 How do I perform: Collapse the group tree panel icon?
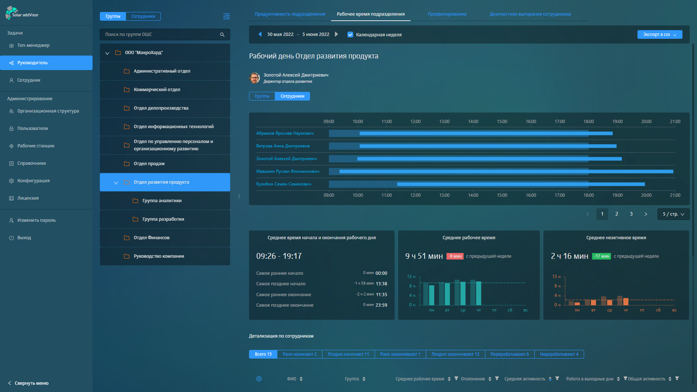pos(227,16)
